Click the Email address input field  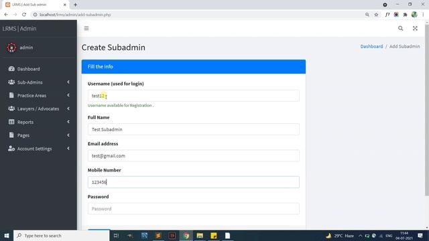(194, 156)
